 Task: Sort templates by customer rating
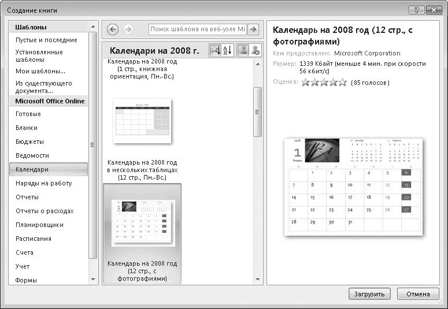coord(215,51)
